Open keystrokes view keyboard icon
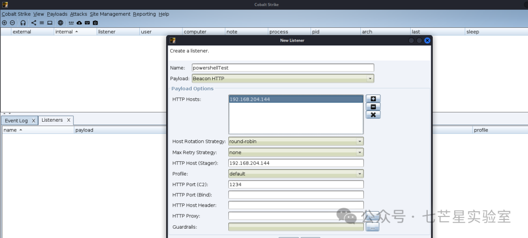 click(87, 23)
